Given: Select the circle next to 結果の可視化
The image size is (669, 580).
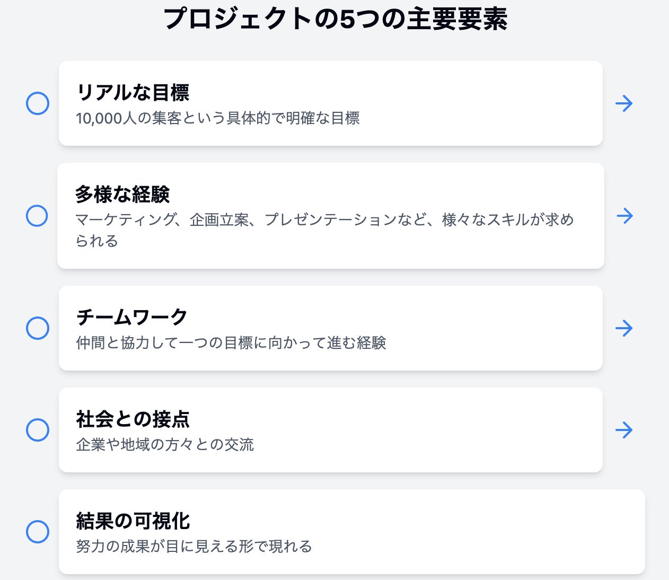Looking at the screenshot, I should pos(38,532).
